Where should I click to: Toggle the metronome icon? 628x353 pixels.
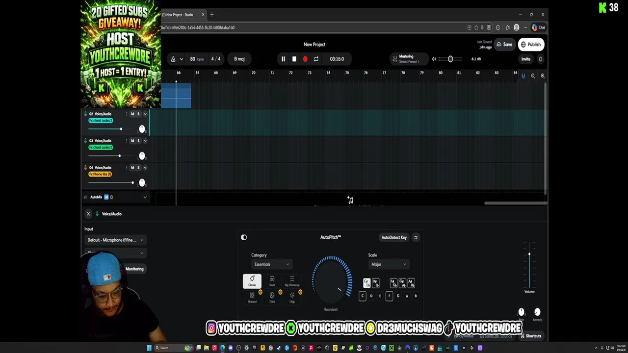(x=173, y=59)
